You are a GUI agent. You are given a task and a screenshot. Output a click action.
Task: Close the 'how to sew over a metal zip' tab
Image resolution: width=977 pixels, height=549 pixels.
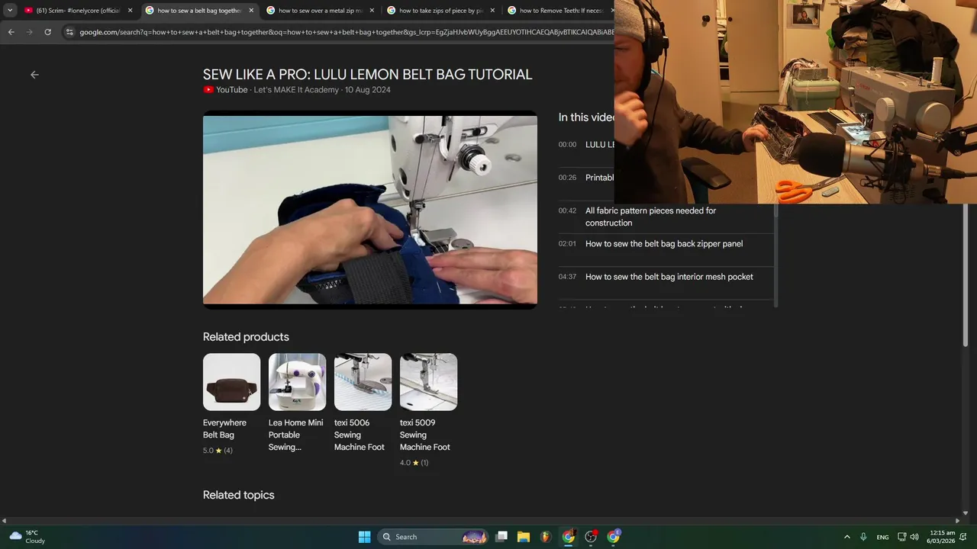372,11
